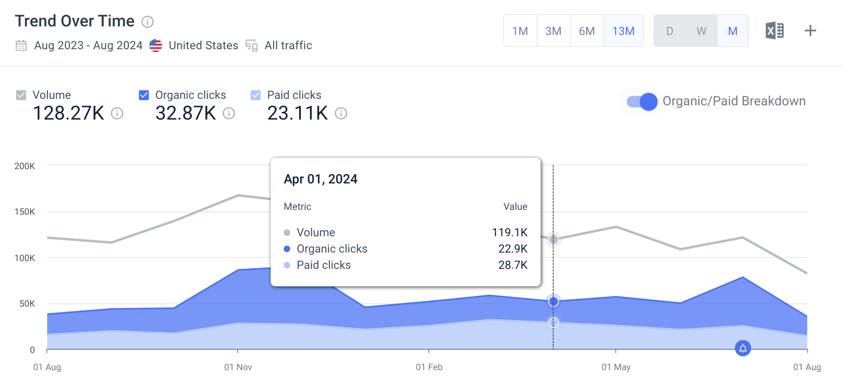843x388 pixels.
Task: Click the 22.9K Organic clicks tooltip value
Action: pyautogui.click(x=513, y=248)
